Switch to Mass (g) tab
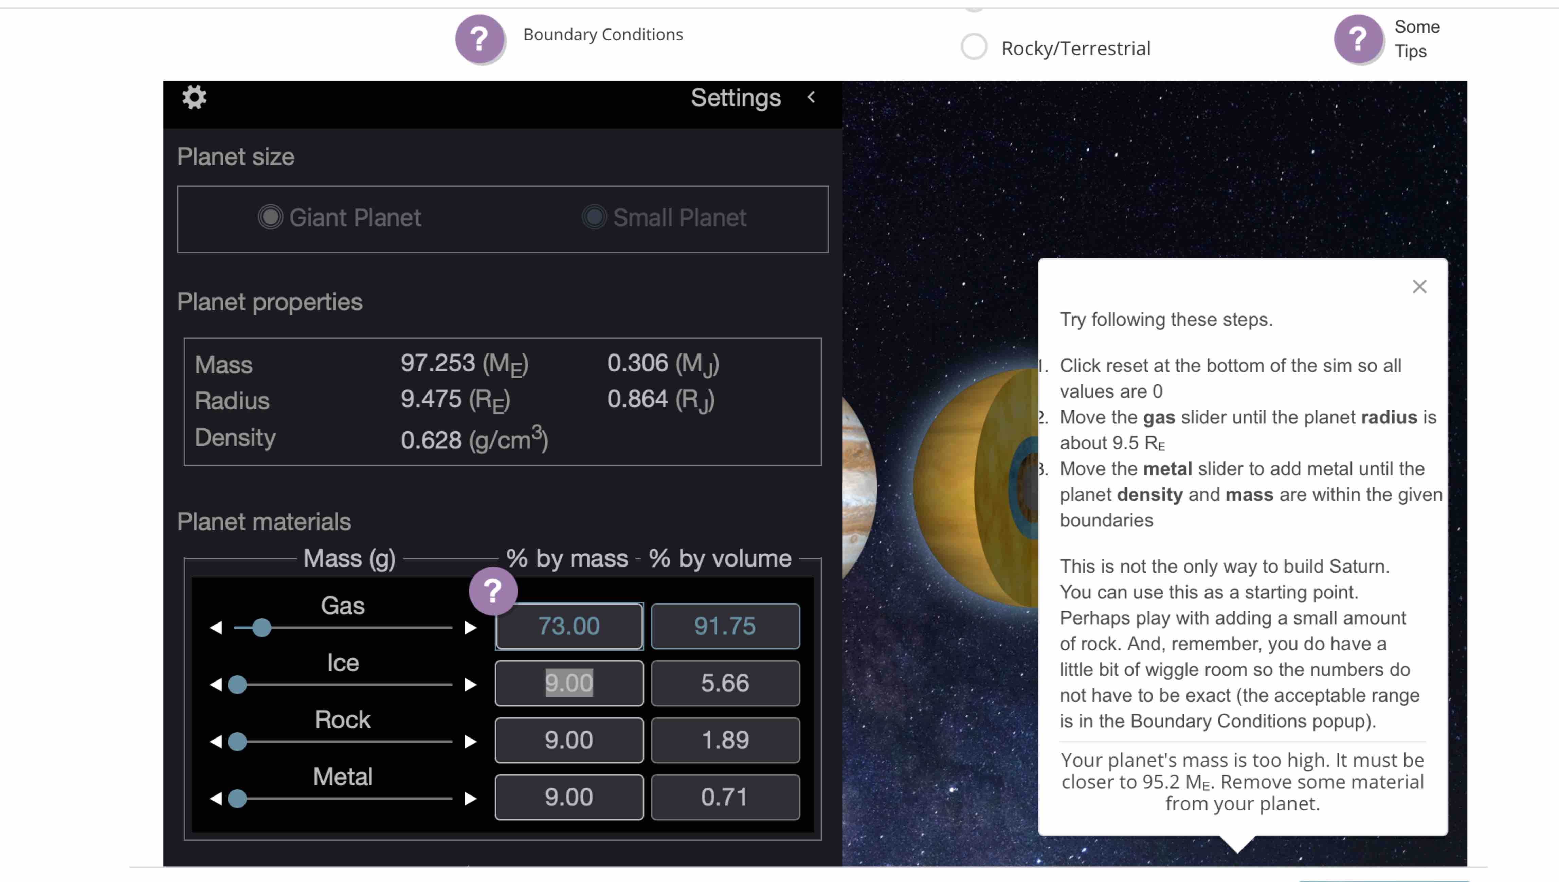This screenshot has height=882, width=1559. [x=349, y=558]
